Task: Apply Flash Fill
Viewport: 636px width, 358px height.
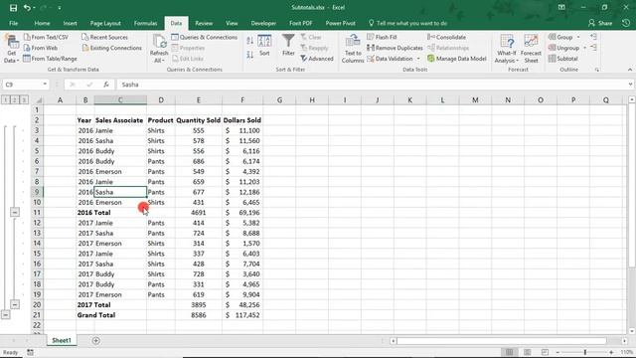Action: pos(382,37)
